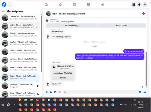Viewport: 151px width, 112px height.
Task: Open the three-dots options on Sativa's chat
Action: pyautogui.click(x=34, y=26)
